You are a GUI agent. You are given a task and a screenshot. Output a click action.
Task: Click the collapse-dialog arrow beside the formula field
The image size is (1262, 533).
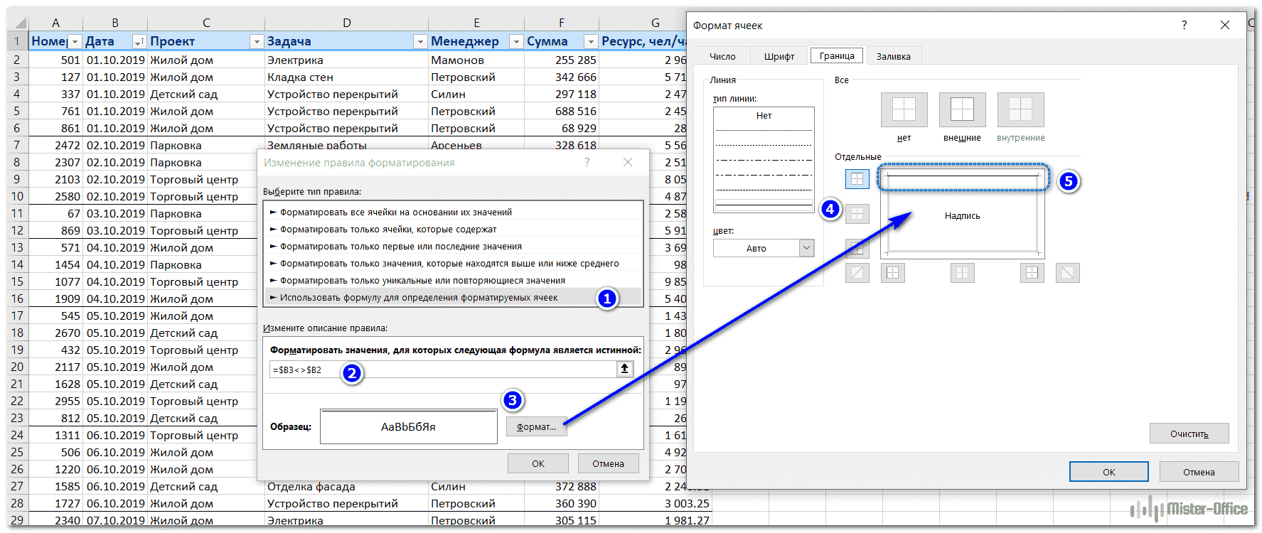click(x=624, y=369)
